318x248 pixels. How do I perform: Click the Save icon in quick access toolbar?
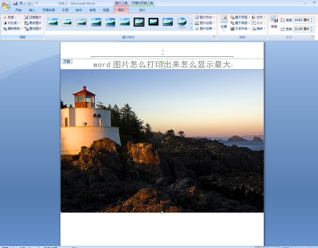pos(15,3)
